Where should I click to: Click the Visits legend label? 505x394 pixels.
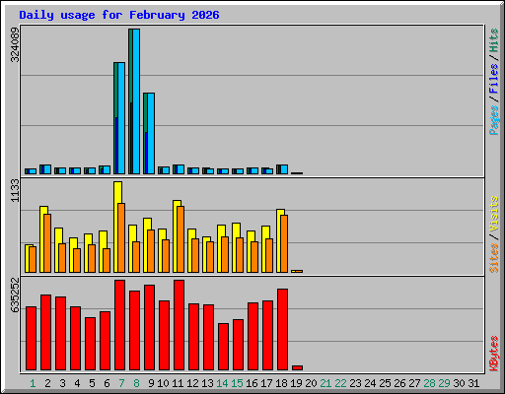(x=494, y=215)
